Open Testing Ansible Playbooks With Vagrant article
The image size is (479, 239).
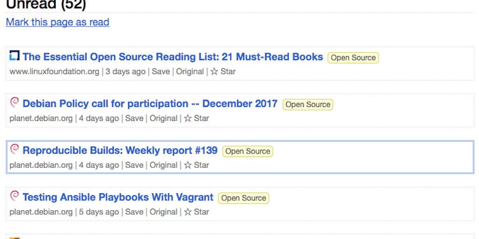(x=118, y=197)
